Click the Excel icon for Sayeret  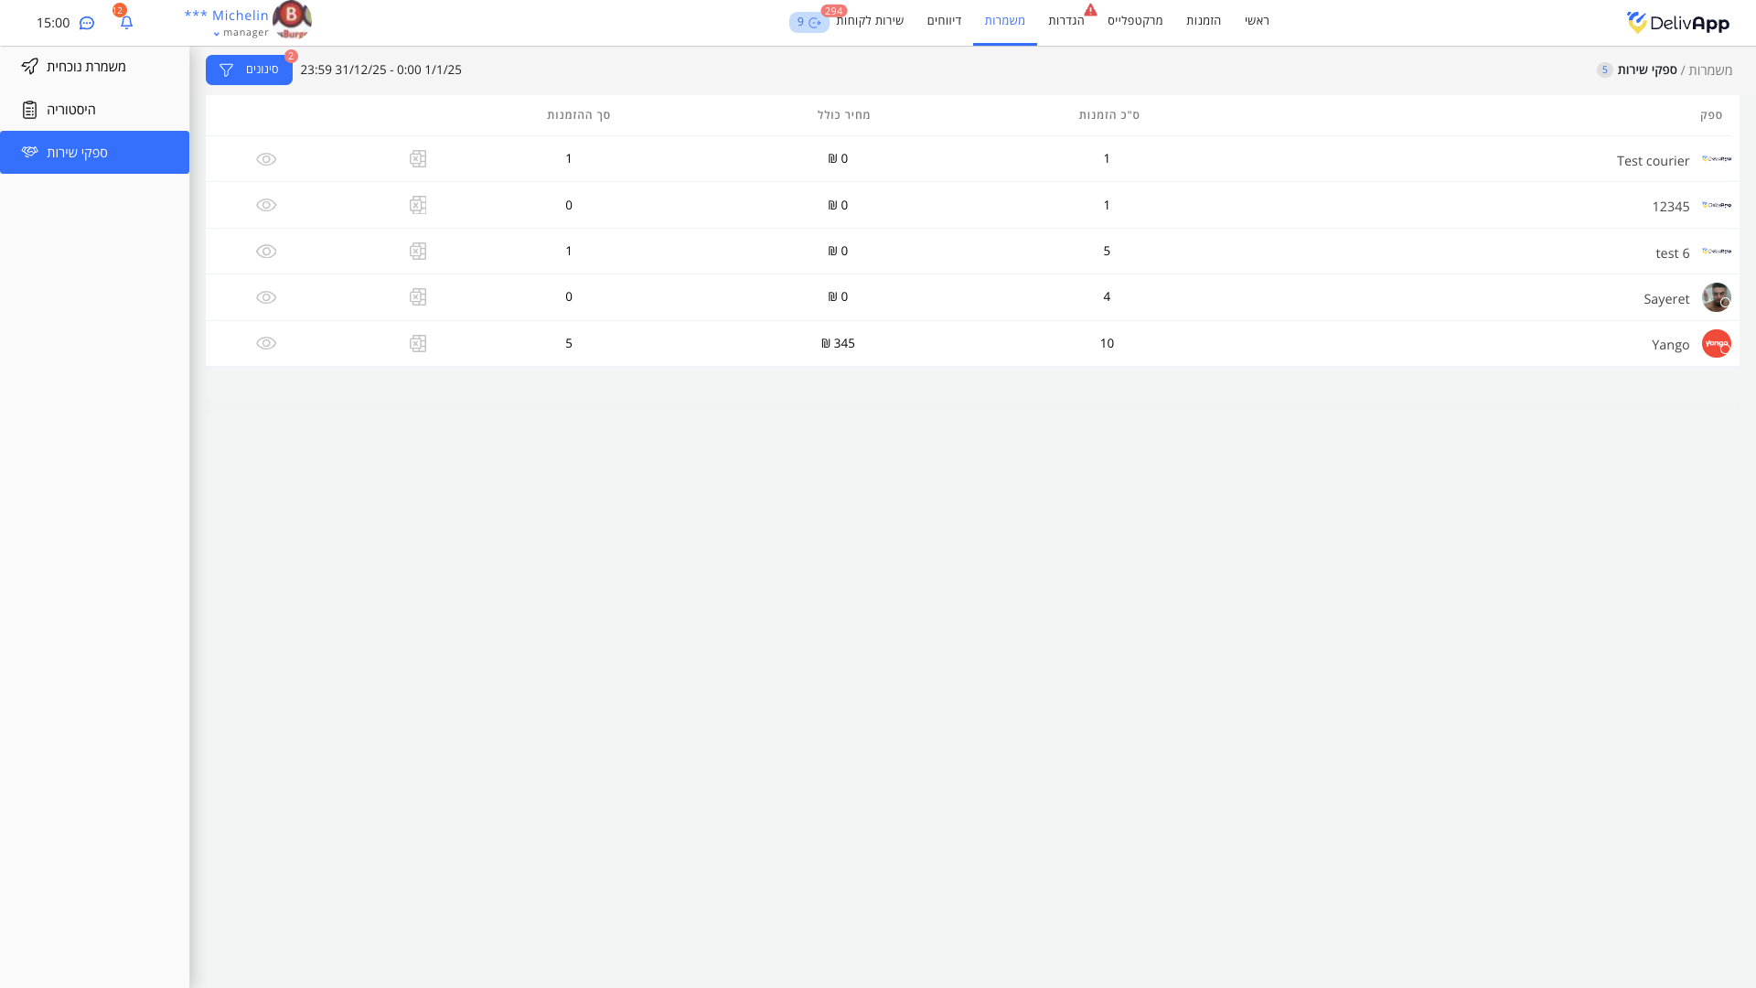click(x=418, y=297)
